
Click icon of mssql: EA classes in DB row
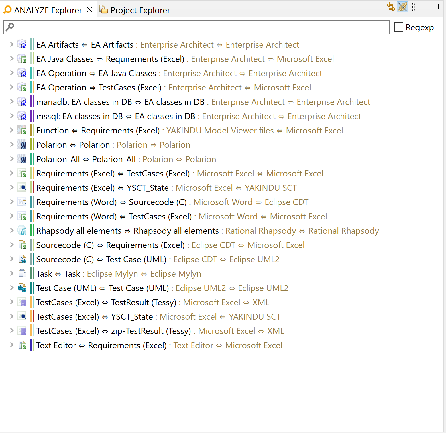(22, 116)
